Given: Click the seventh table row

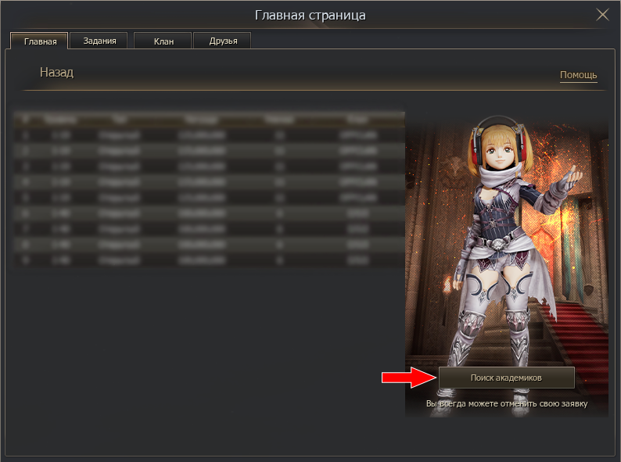Looking at the screenshot, I should (x=209, y=228).
